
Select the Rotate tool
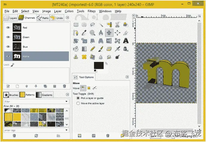coord(76,41)
